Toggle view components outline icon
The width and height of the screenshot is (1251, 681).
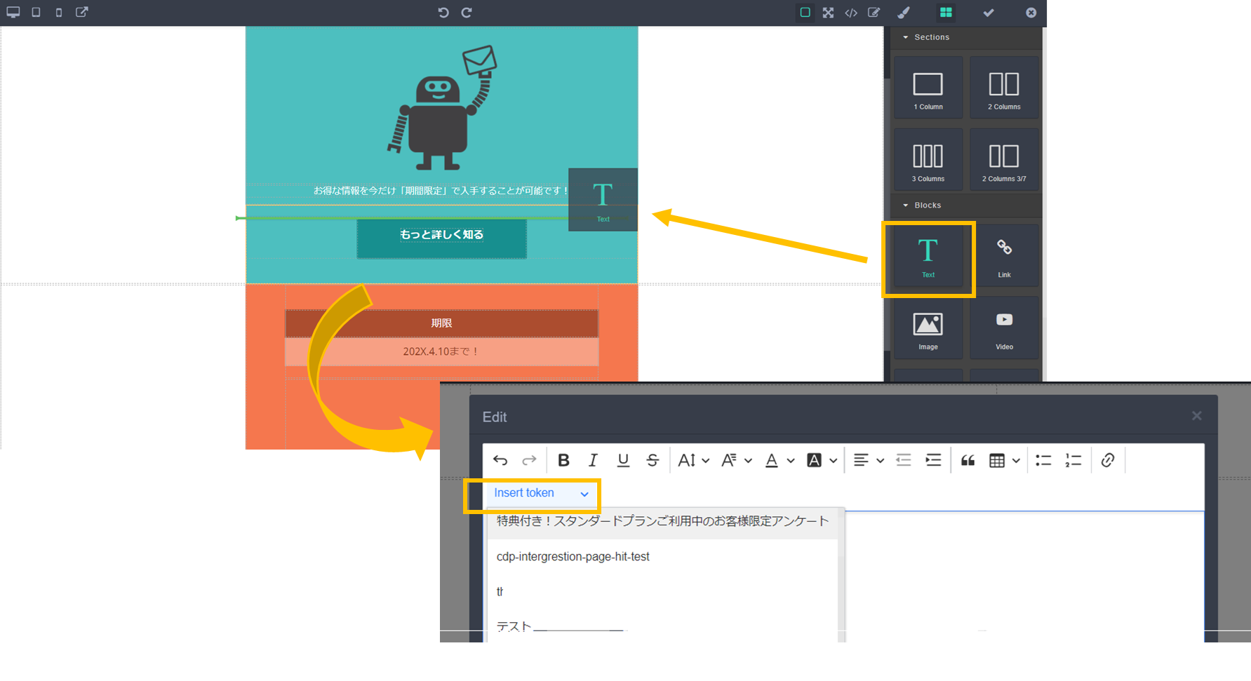click(805, 13)
